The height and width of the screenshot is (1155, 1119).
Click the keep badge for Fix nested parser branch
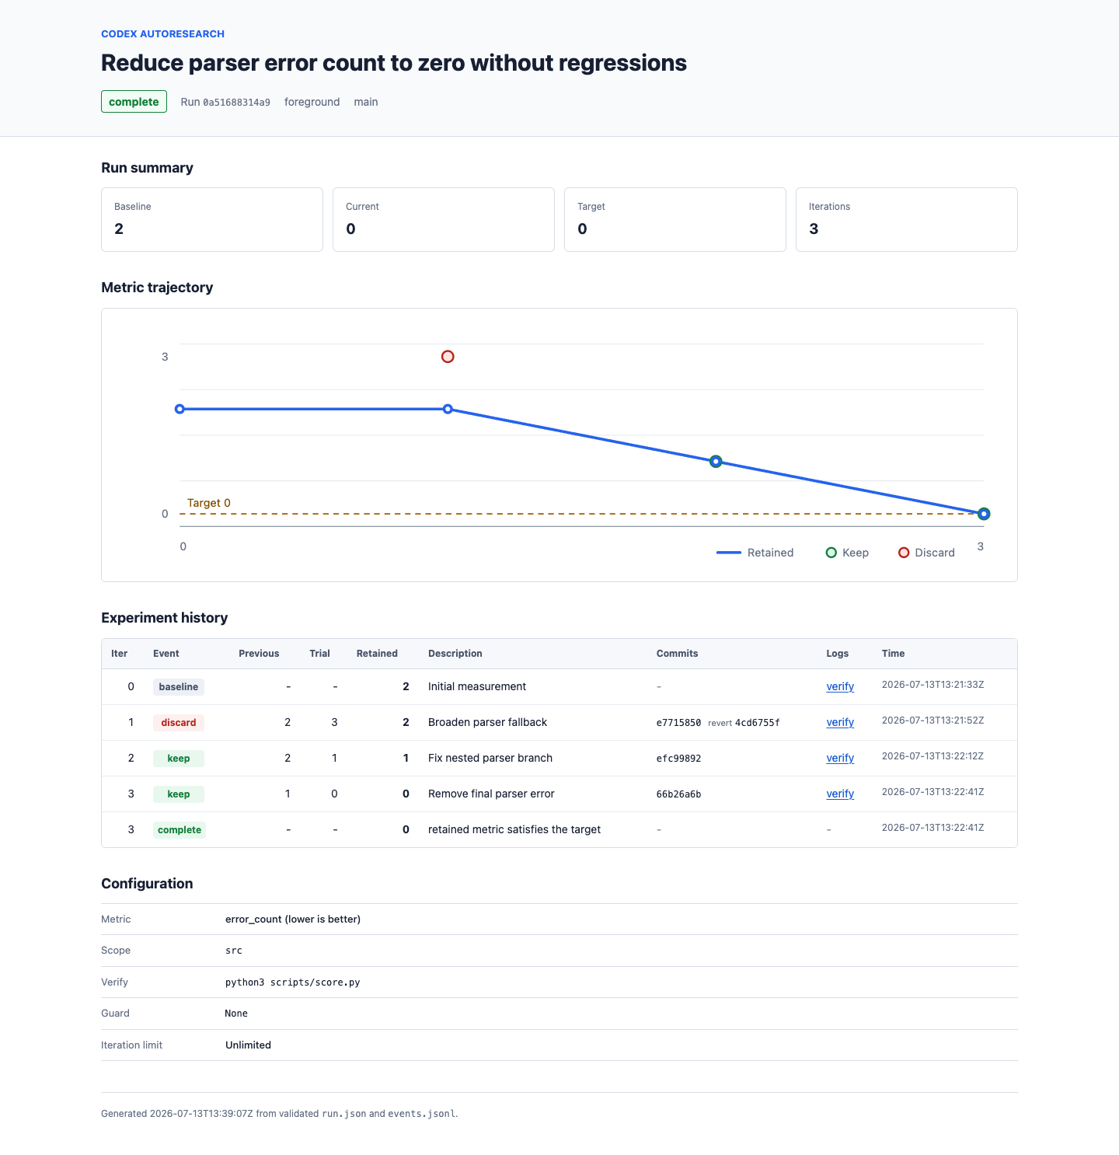pos(179,759)
